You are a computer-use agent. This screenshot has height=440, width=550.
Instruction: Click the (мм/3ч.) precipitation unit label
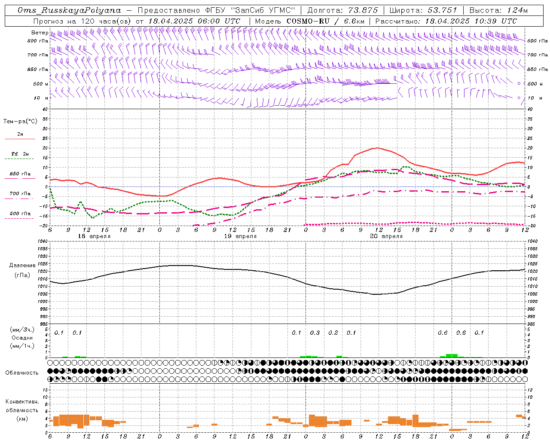click(22, 330)
